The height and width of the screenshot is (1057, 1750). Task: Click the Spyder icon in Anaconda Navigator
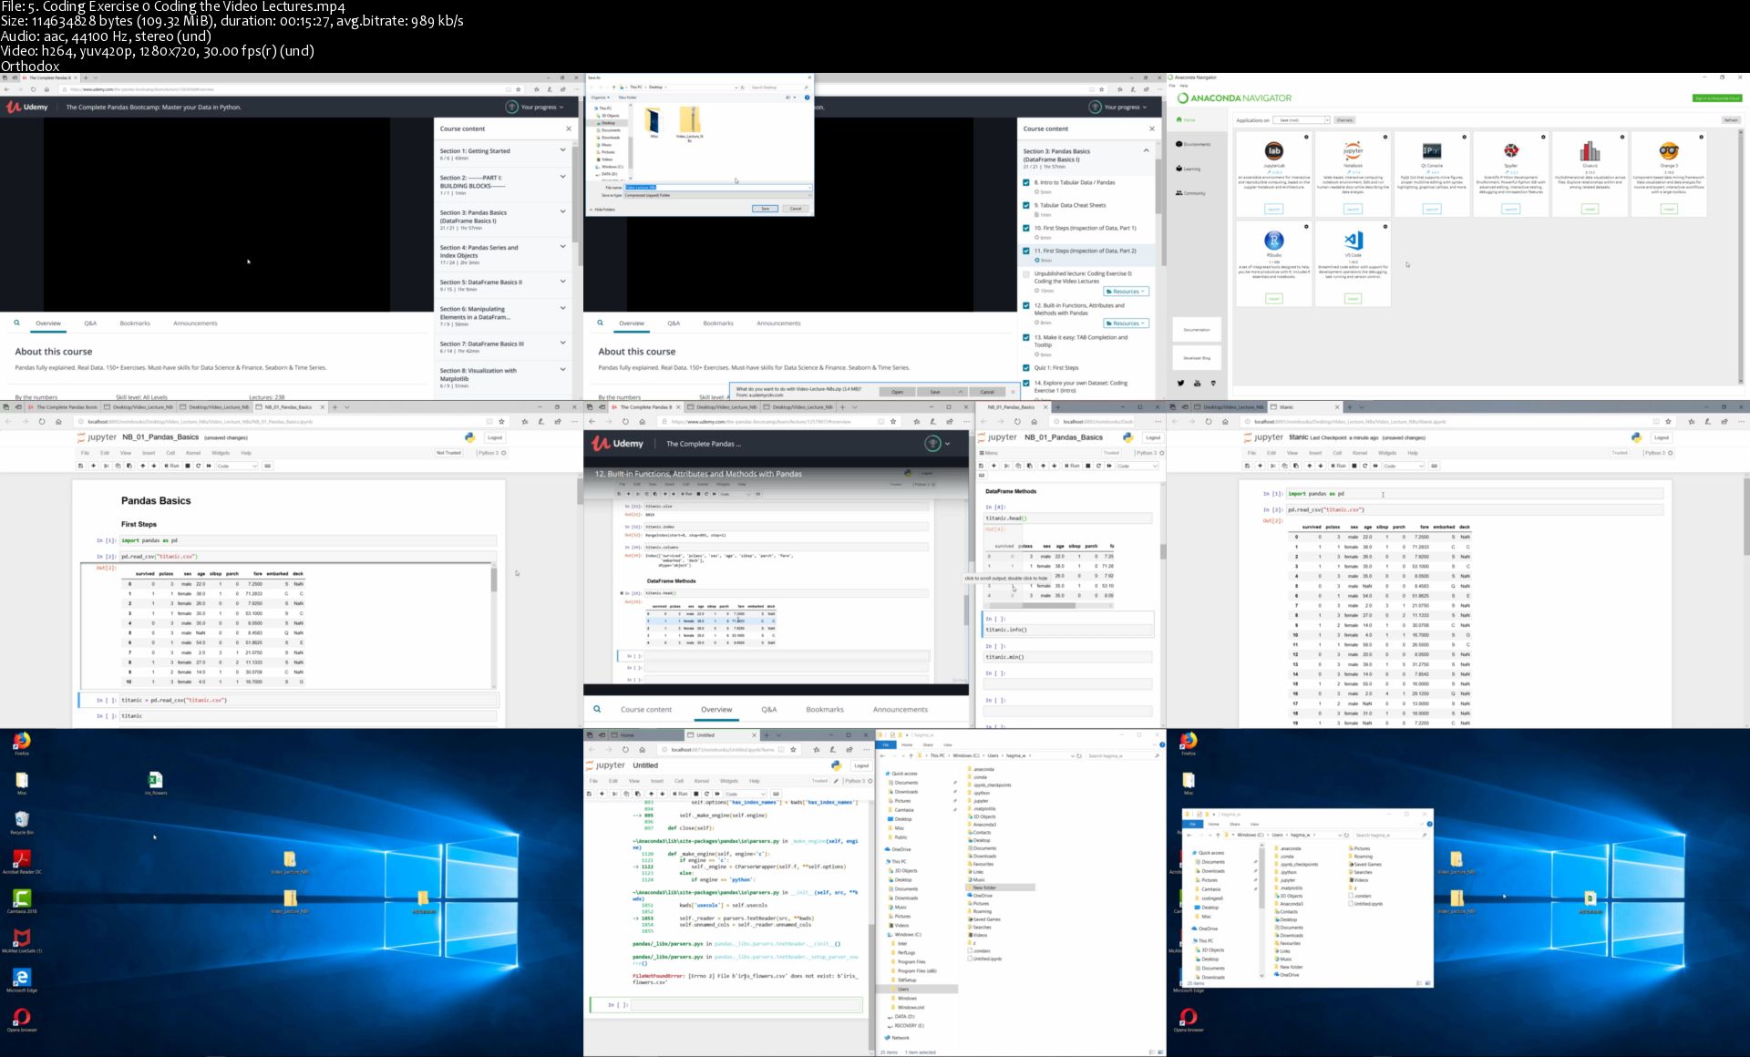(x=1510, y=151)
